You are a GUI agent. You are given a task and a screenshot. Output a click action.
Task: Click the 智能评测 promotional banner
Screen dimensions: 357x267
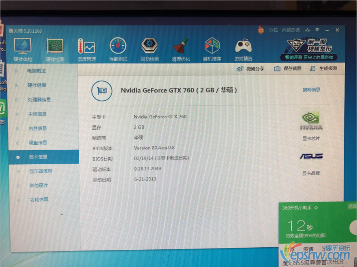click(x=309, y=50)
